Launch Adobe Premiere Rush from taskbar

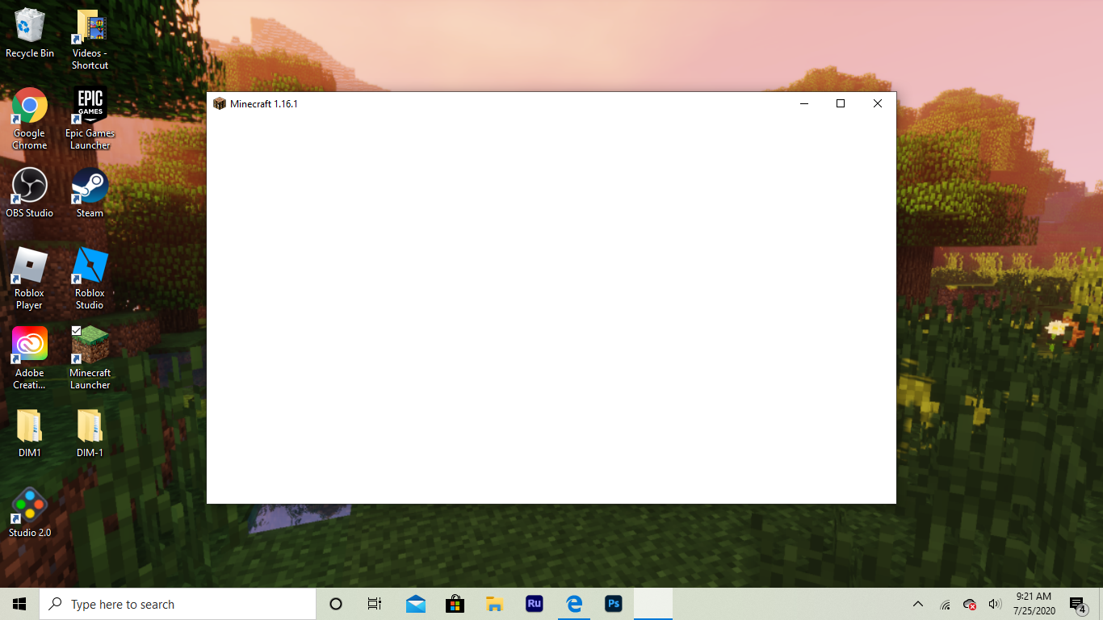(534, 604)
